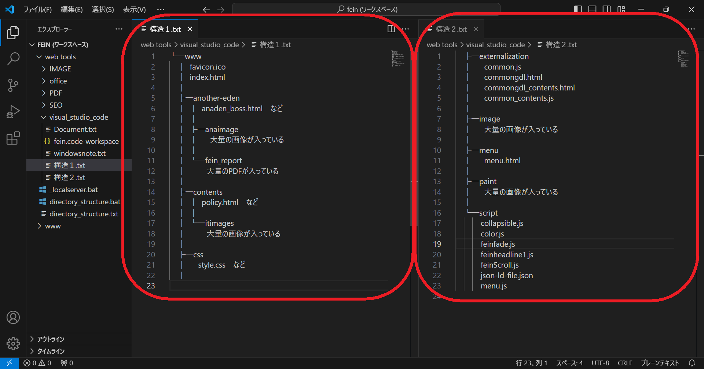This screenshot has width=704, height=369.
Task: Expand the アウトライン section
Action: 79,339
